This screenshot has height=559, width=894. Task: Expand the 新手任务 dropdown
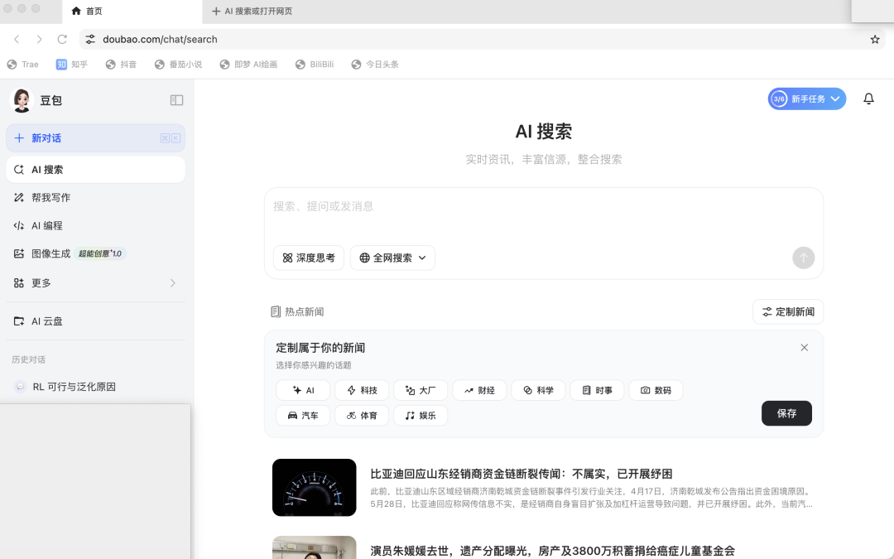tap(807, 99)
